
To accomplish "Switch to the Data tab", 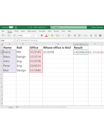I will click(50, 31).
